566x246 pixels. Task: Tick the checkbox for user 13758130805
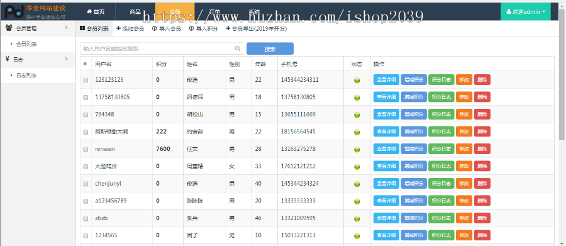(x=86, y=98)
